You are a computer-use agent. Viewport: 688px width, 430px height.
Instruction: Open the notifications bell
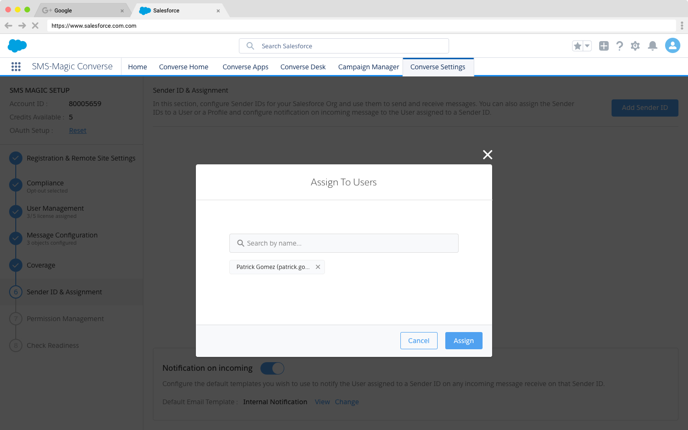tap(653, 46)
